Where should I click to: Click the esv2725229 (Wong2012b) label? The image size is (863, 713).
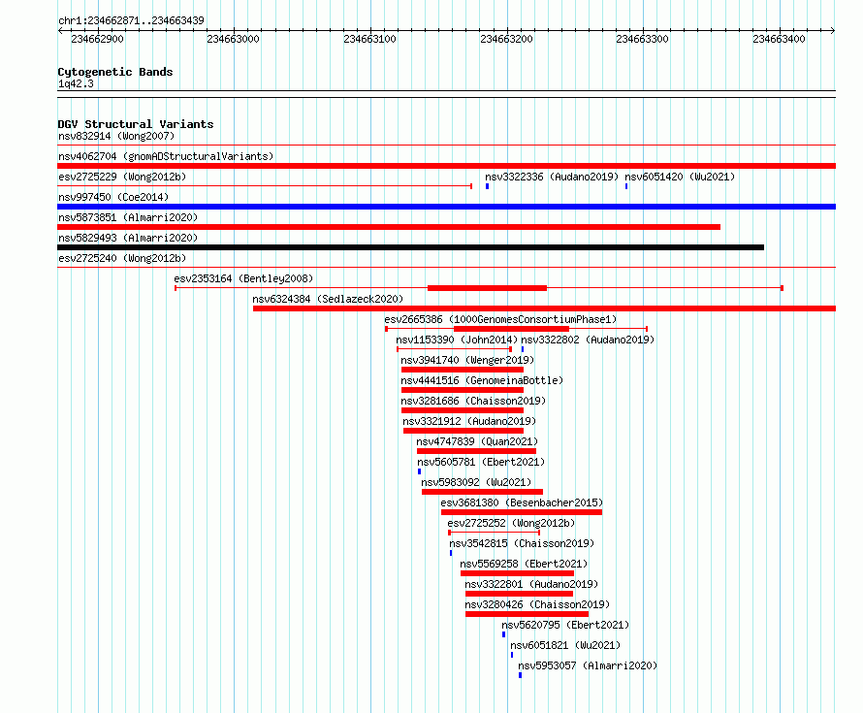(x=122, y=177)
